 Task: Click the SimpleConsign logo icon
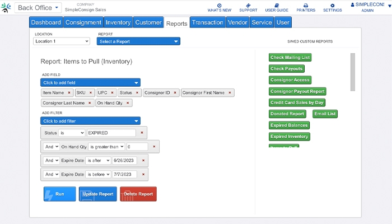click(6, 8)
